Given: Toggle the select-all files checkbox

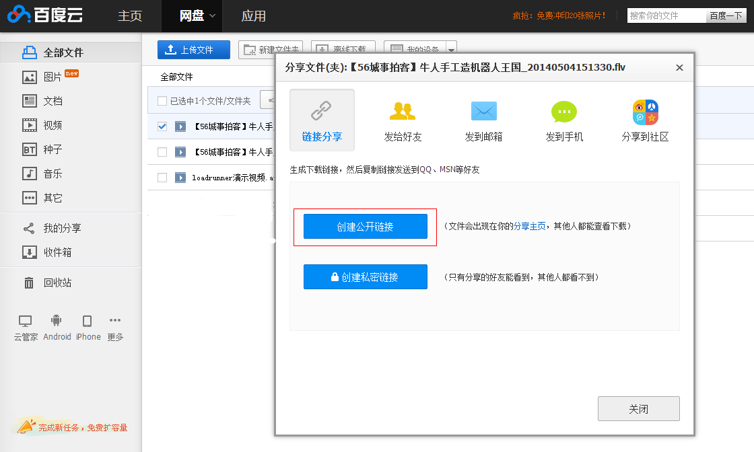Looking at the screenshot, I should coord(162,101).
